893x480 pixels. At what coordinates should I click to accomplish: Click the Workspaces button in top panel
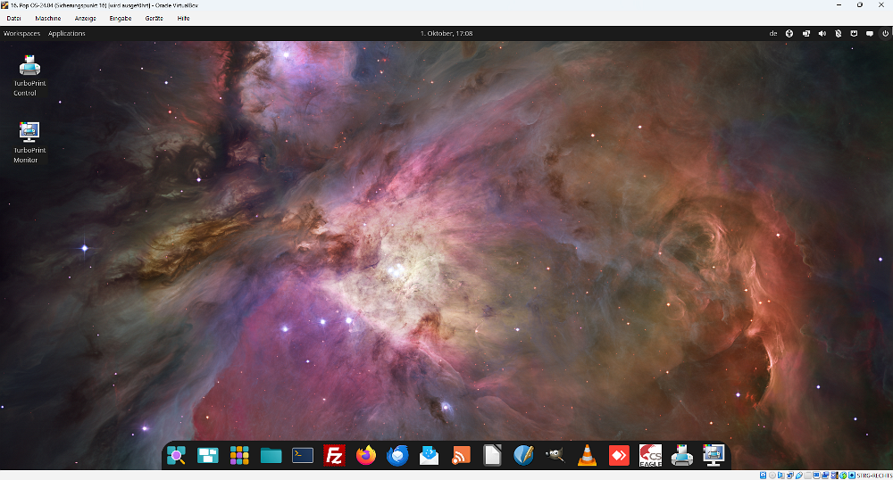(x=21, y=33)
